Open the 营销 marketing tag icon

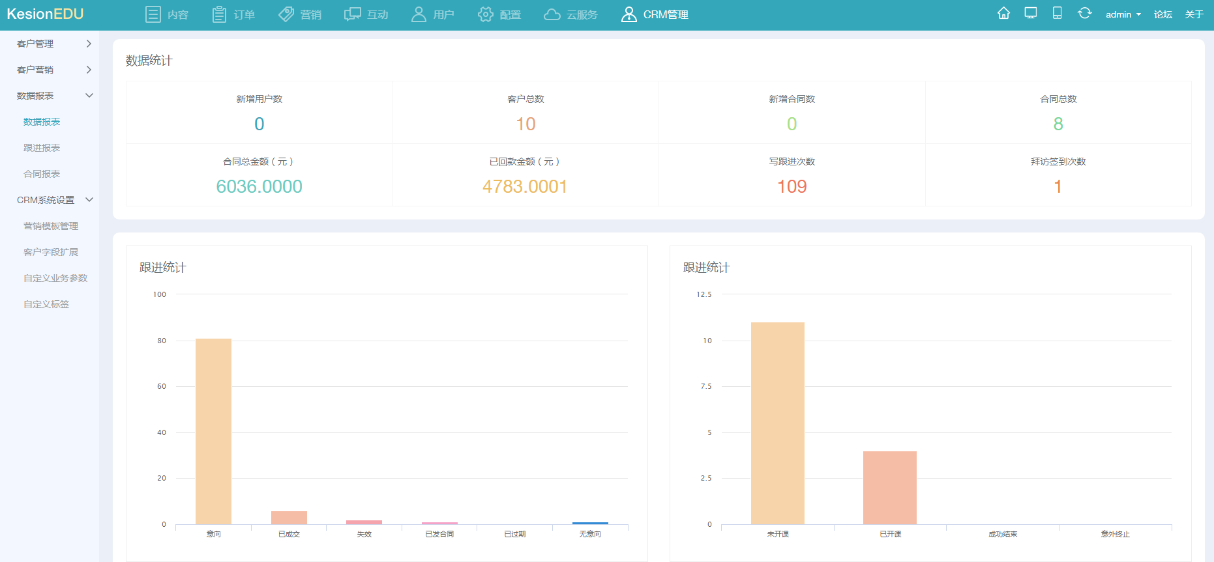pyautogui.click(x=286, y=14)
